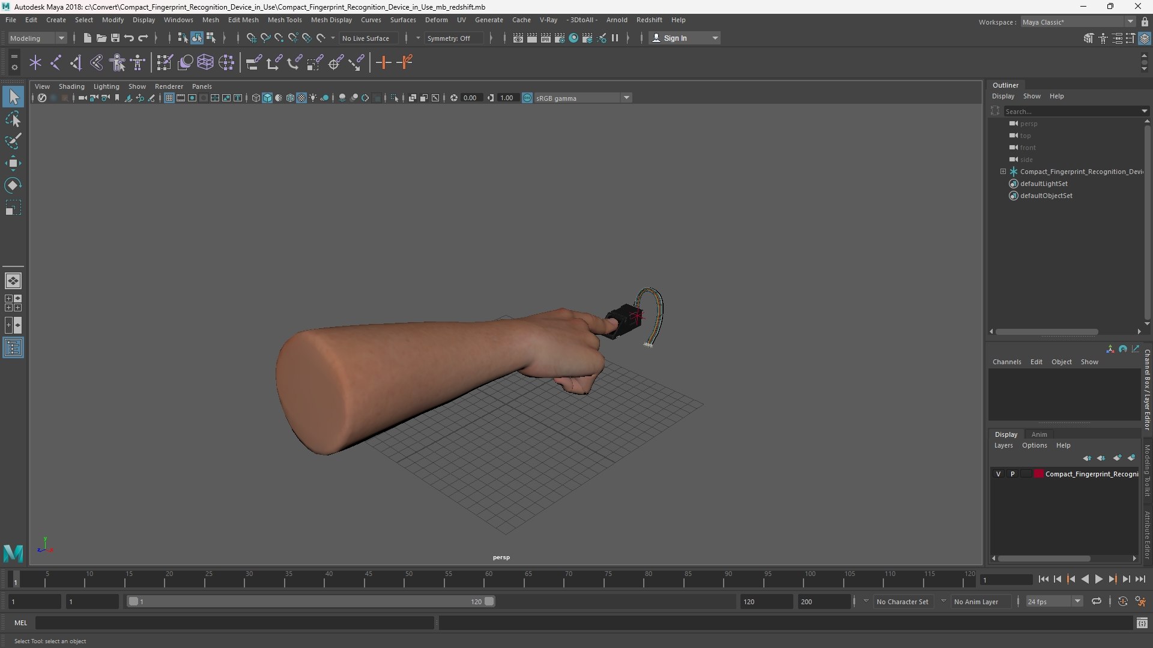Switch to single perspective view layout
1153x648 pixels.
13,280
